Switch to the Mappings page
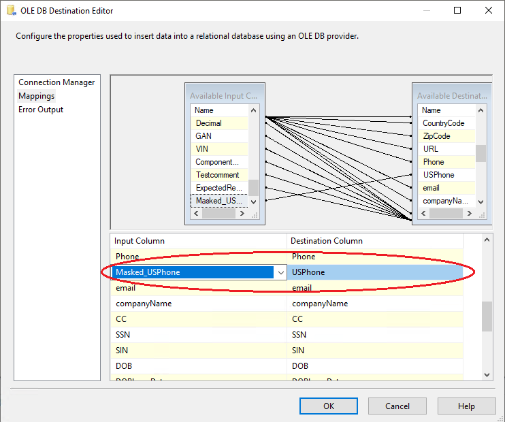Viewport: 505px width, 422px height. (x=37, y=96)
